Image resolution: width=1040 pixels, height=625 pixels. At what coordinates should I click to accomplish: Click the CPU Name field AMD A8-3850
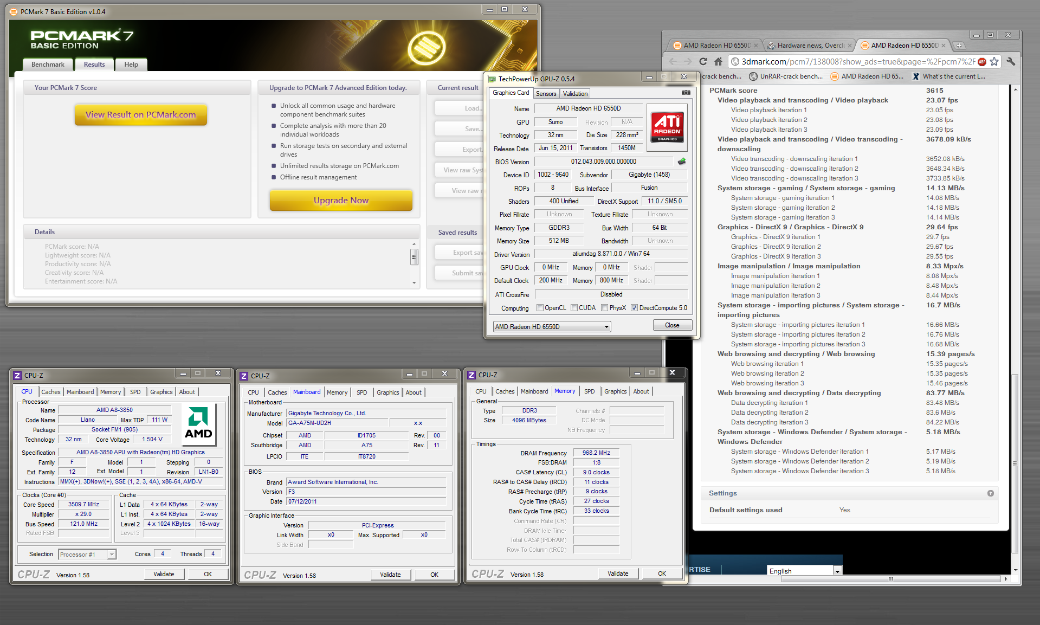click(x=114, y=410)
